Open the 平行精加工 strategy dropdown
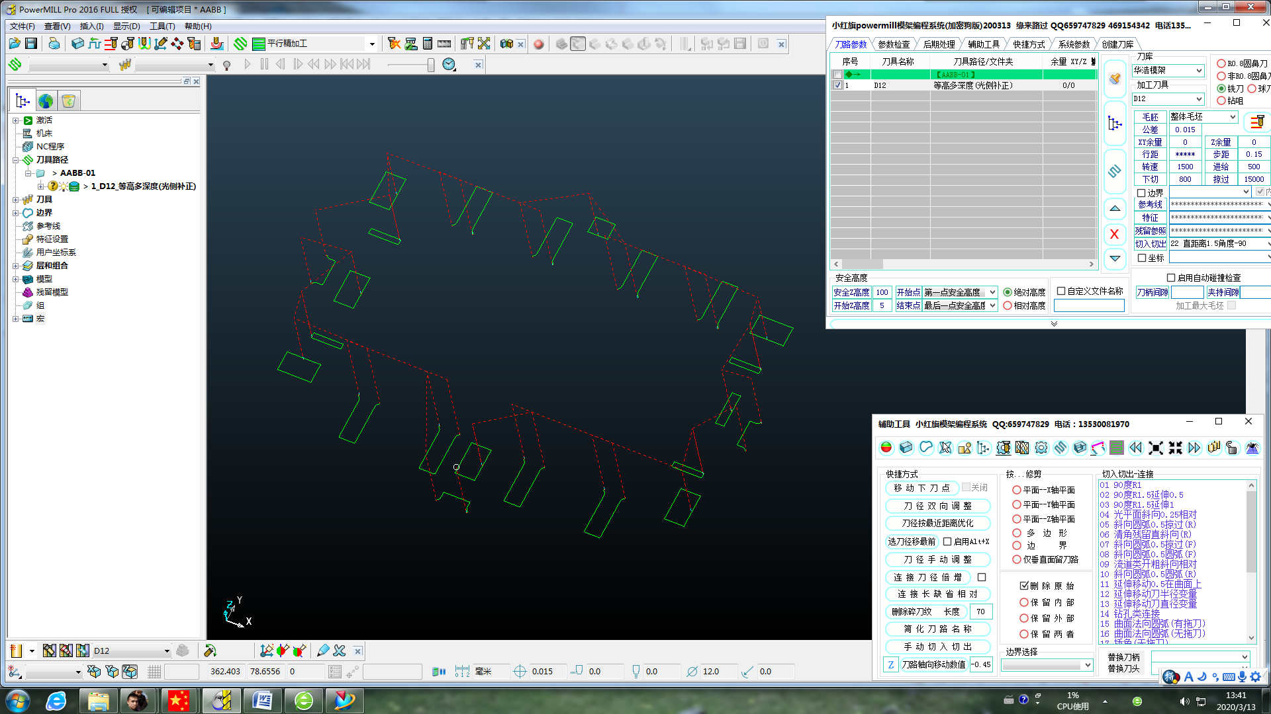The height and width of the screenshot is (714, 1271). click(372, 44)
